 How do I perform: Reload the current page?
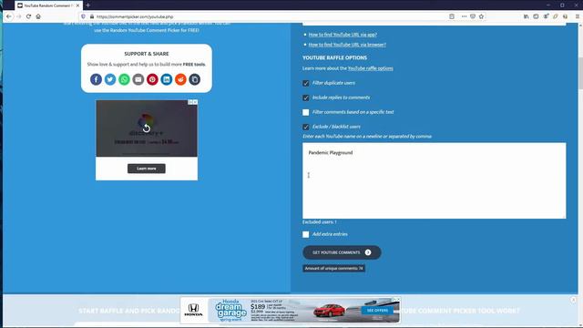(x=28, y=16)
